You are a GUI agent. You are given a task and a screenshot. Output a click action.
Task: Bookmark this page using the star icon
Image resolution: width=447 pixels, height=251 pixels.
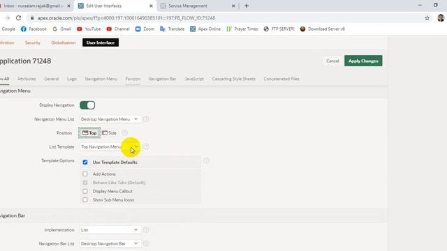coord(427,18)
